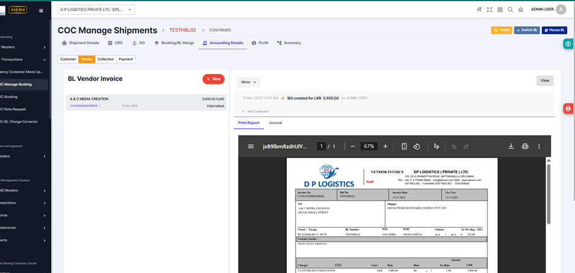The width and height of the screenshot is (575, 273).
Task: Print the PDF using the viewer's printer icon
Action: tap(525, 146)
